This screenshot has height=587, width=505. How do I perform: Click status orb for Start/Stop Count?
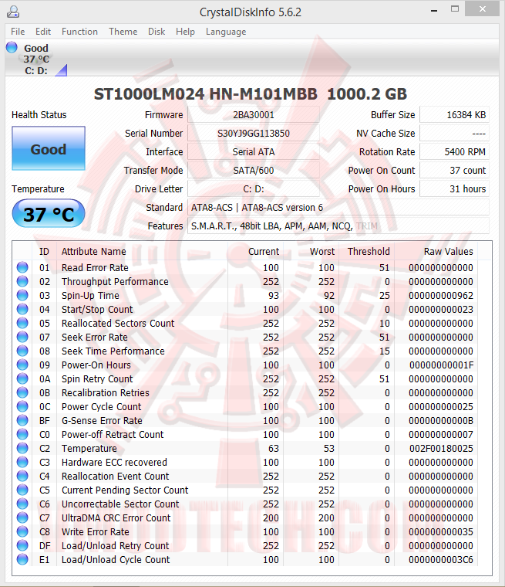pos(22,309)
